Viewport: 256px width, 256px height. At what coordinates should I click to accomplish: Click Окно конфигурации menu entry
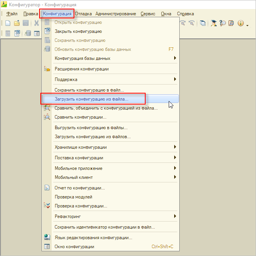click(x=74, y=247)
